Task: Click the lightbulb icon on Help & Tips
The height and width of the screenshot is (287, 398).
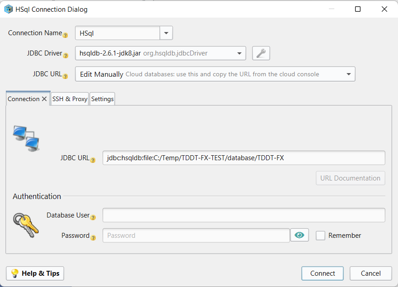Action: pos(14,273)
